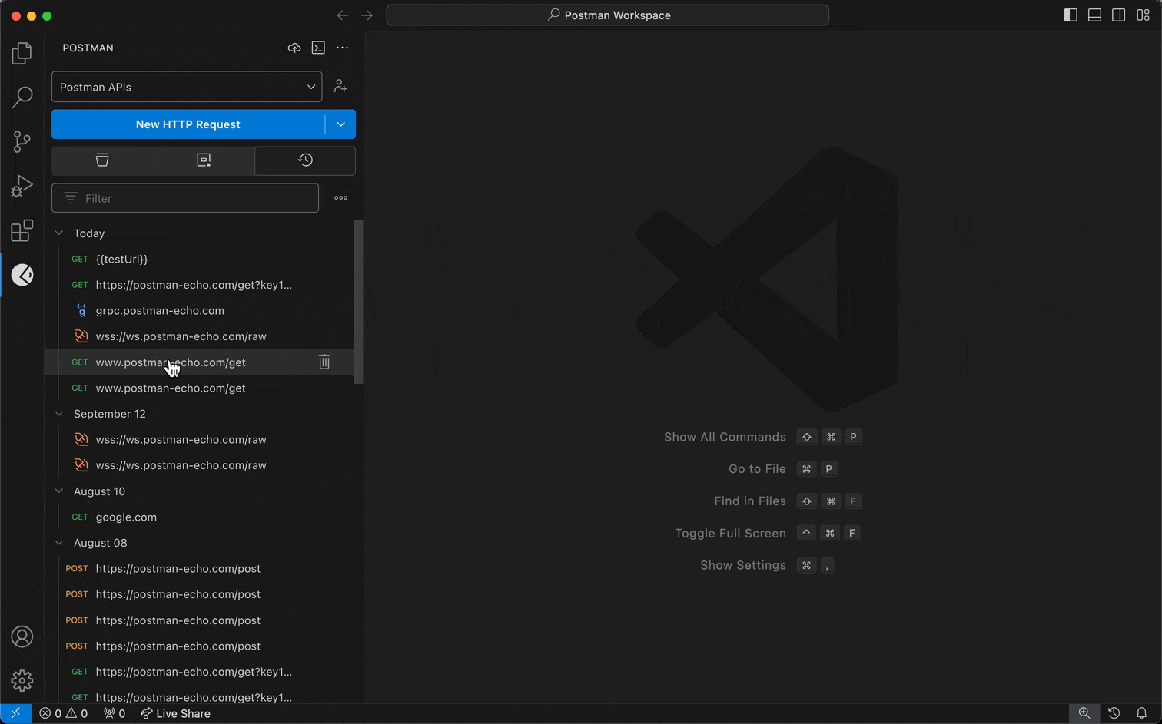1162x724 pixels.
Task: Click the Show Settings hint
Action: click(743, 565)
